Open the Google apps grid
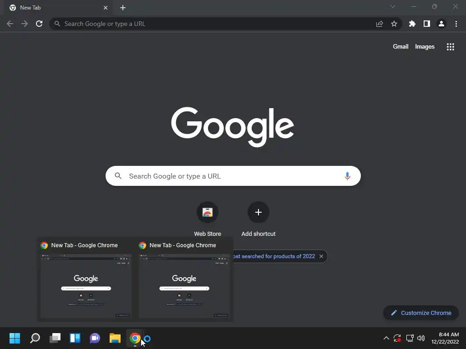 tap(451, 47)
